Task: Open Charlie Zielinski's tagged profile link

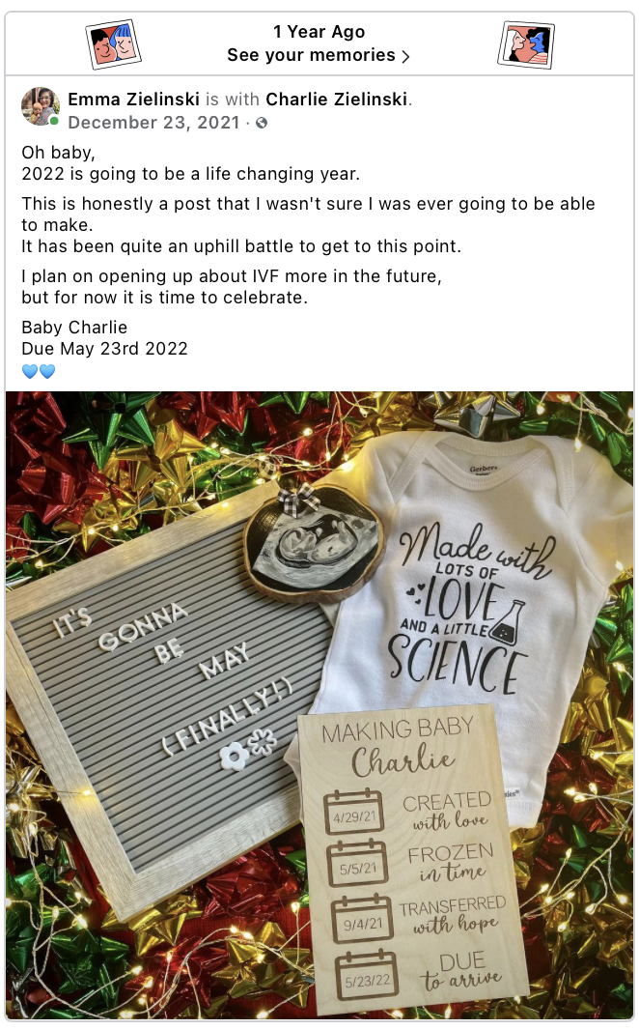Action: click(x=337, y=100)
